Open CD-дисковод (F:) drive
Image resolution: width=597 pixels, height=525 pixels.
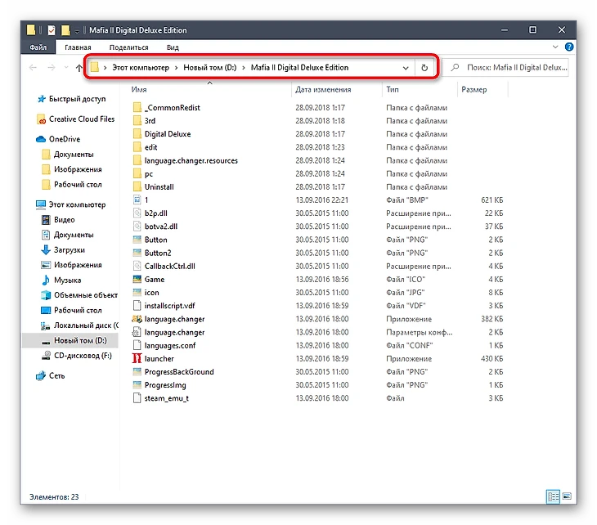(x=82, y=355)
